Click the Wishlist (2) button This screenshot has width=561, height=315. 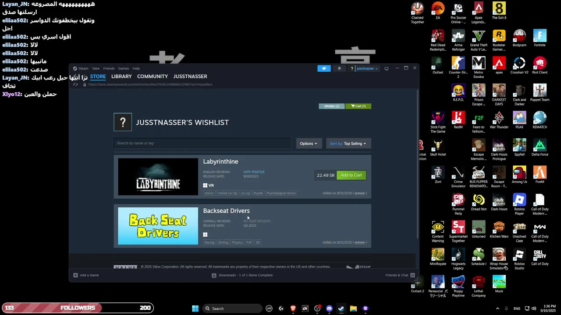[x=332, y=106]
